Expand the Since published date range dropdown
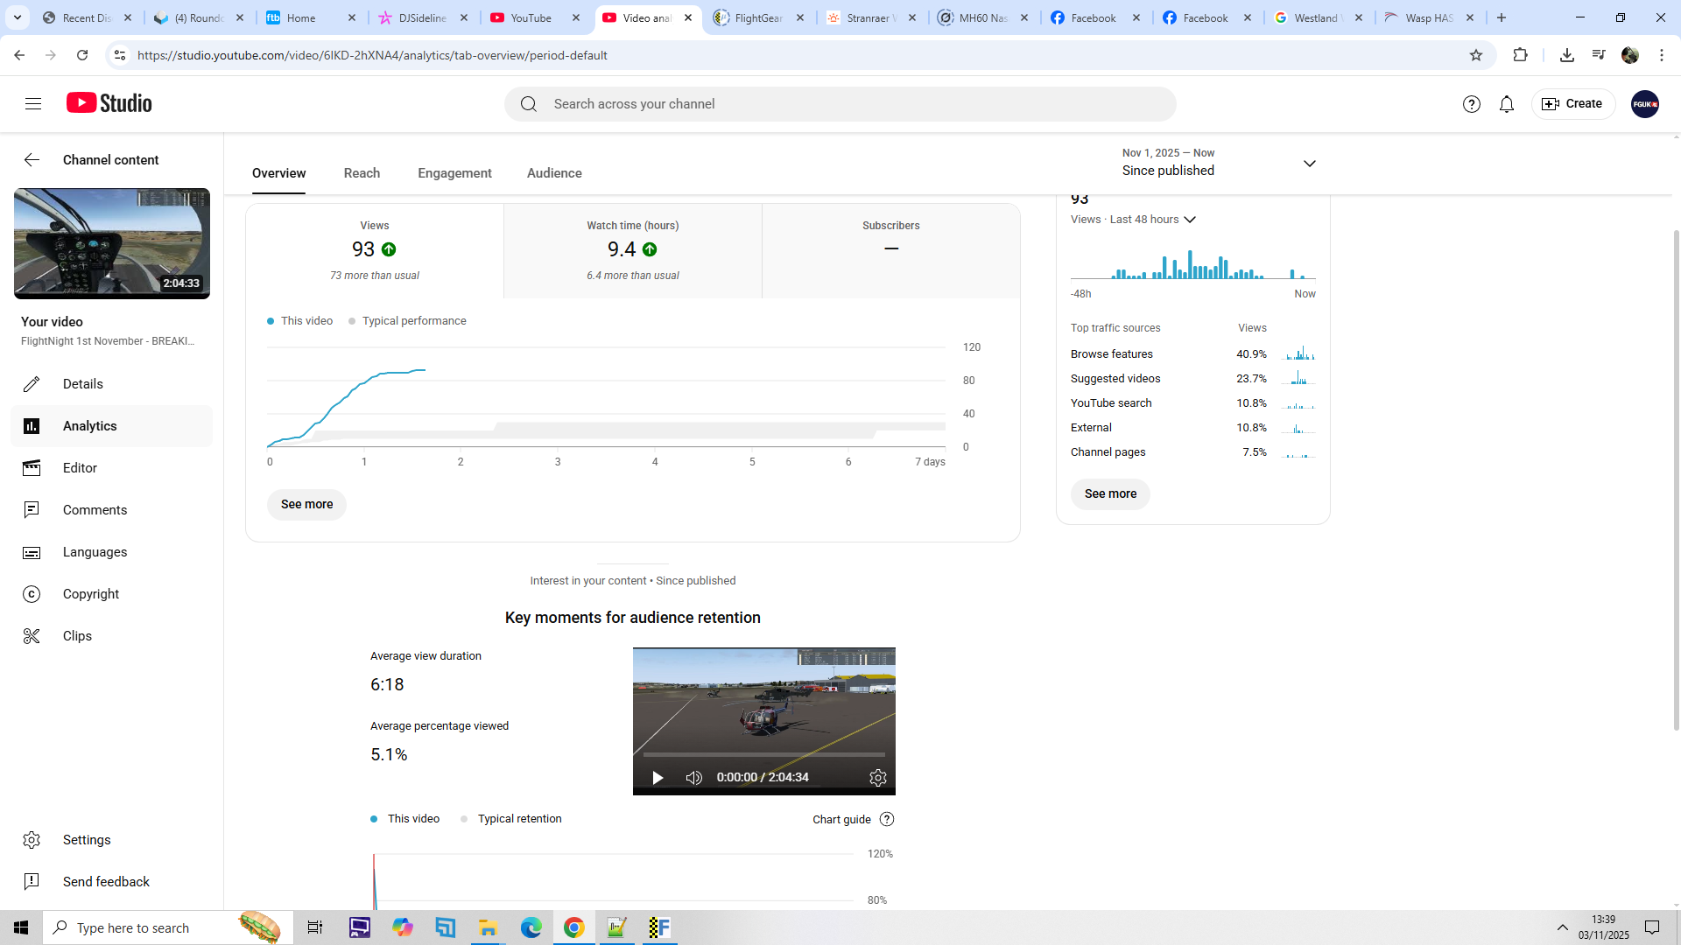1681x945 pixels. tap(1309, 164)
